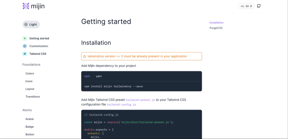Go to Transitions foundation page
The height and width of the screenshot is (139, 288).
(x=33, y=96)
